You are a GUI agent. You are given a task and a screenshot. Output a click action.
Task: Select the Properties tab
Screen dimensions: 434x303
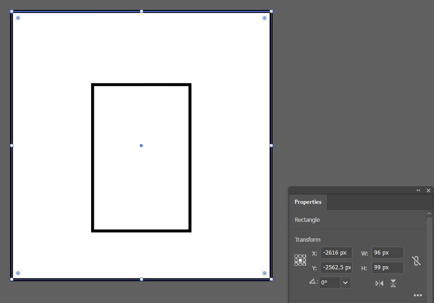click(x=308, y=202)
